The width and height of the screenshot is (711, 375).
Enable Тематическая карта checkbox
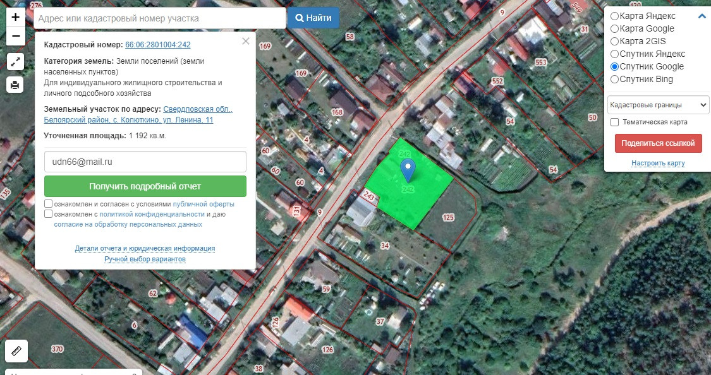click(614, 122)
